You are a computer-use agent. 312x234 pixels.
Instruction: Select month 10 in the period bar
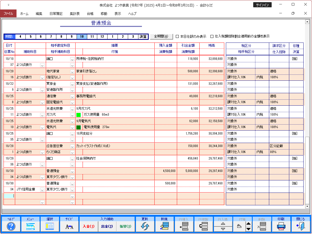coord(82,37)
